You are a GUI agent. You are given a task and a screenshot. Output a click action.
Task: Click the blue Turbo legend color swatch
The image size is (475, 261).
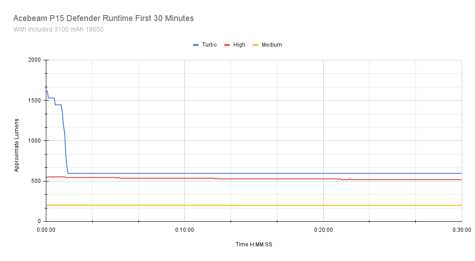click(x=196, y=45)
